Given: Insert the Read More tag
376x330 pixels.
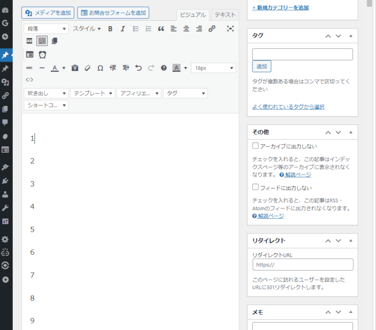Looking at the screenshot, I should pos(29,41).
